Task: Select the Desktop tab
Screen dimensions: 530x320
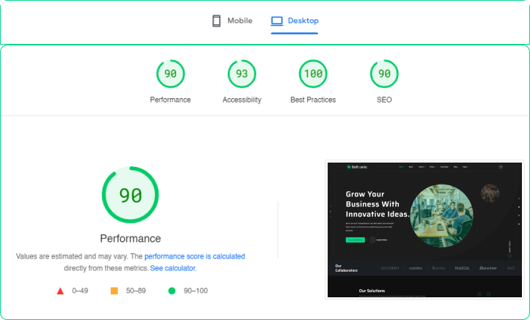Action: (295, 21)
